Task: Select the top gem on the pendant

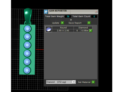Action: tap(27, 29)
